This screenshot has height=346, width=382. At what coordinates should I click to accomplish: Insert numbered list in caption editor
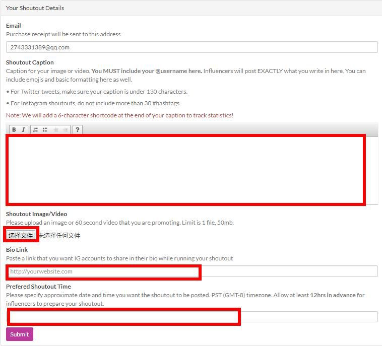point(36,129)
